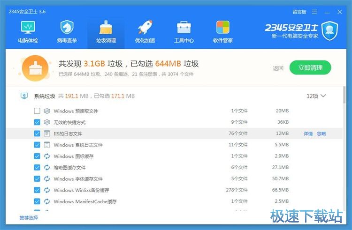Screen dimensions: 352x230
Task: Open the 优化加速 rocket icon
Action: 145,27
